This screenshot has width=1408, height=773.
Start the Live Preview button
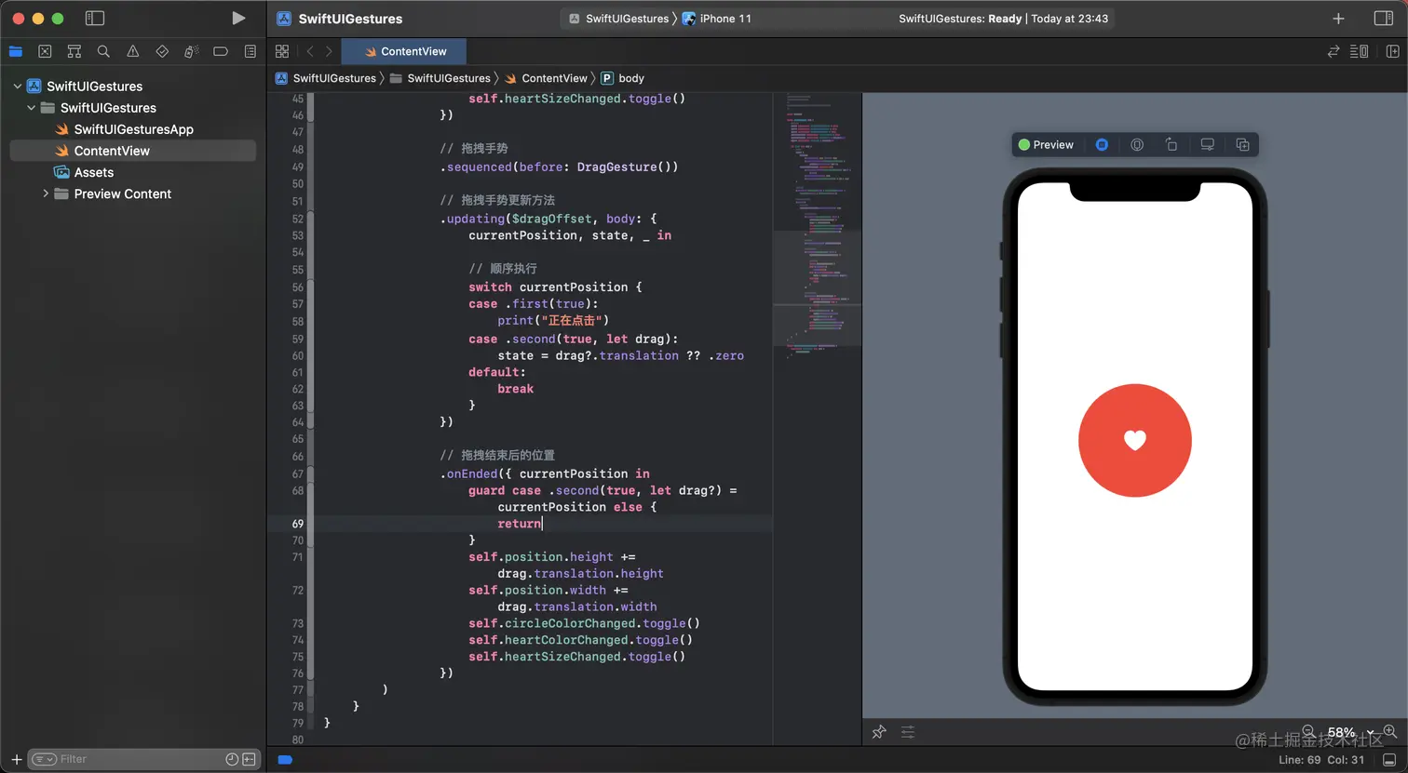pyautogui.click(x=1102, y=145)
